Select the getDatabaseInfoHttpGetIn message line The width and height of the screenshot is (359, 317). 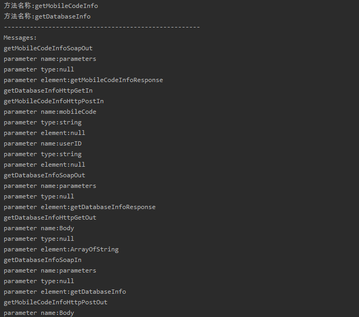click(x=48, y=90)
